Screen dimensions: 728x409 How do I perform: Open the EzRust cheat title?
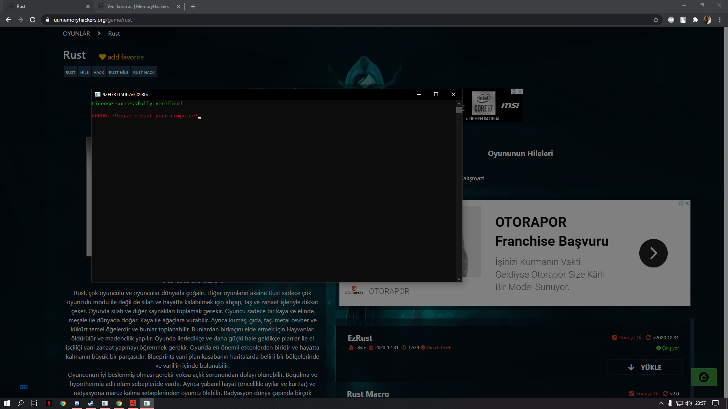[360, 338]
